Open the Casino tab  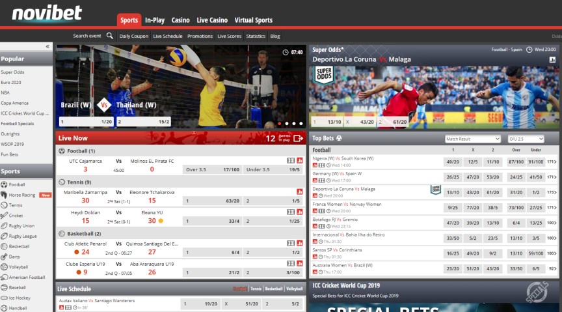coord(180,20)
